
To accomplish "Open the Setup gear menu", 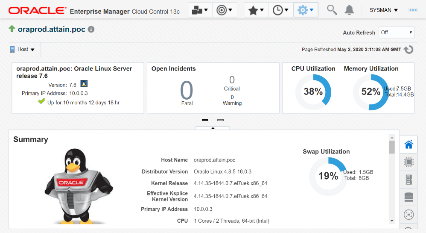I will click(x=306, y=10).
